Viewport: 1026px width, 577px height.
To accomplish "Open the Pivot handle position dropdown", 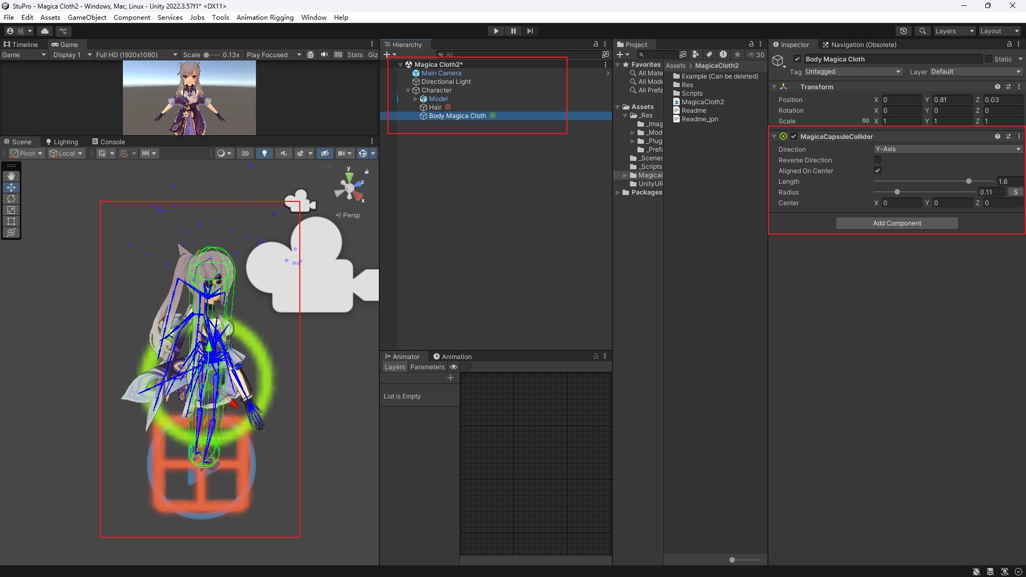I will pyautogui.click(x=26, y=153).
